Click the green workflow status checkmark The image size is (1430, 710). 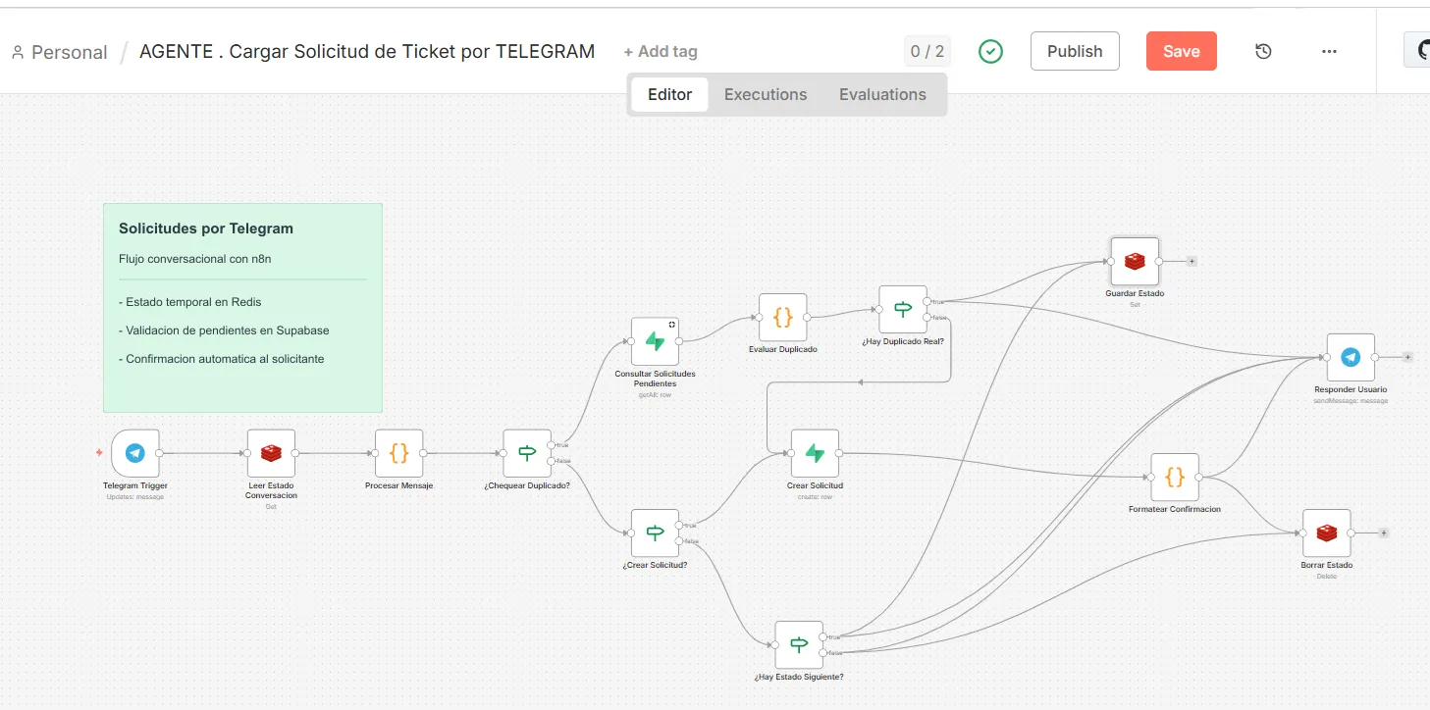click(x=991, y=51)
